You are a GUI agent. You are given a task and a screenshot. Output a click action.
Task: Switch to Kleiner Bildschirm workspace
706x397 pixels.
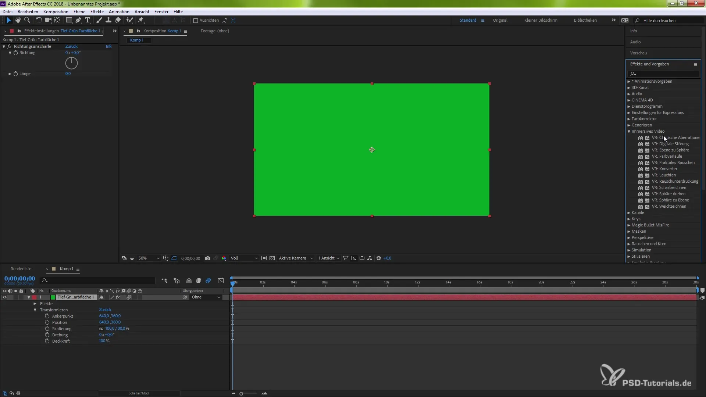point(541,21)
